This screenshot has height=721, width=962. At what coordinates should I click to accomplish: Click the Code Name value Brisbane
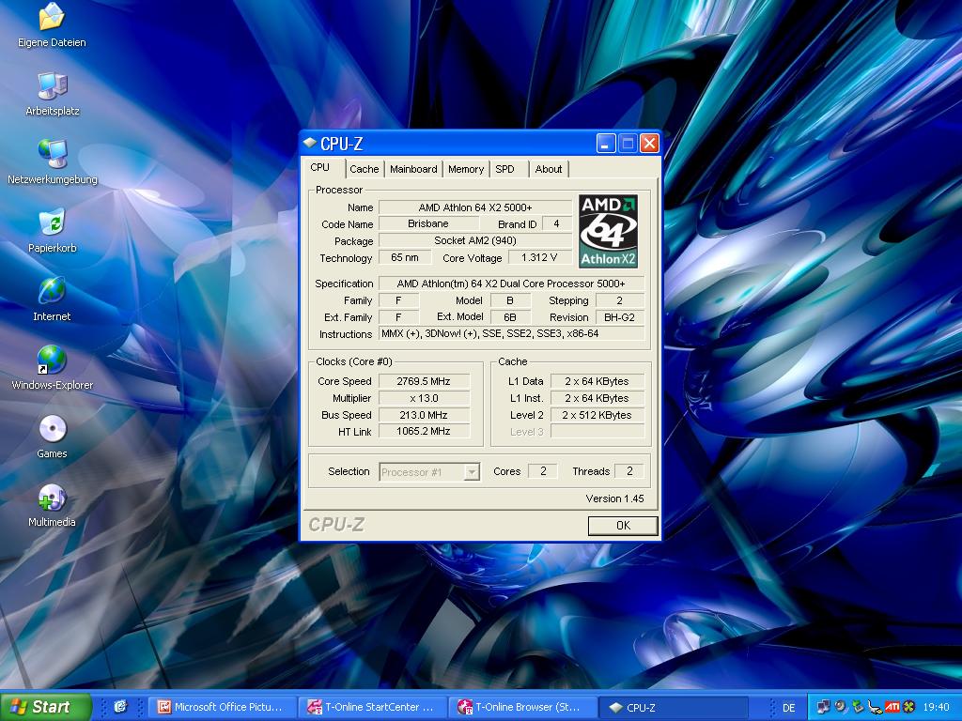428,223
